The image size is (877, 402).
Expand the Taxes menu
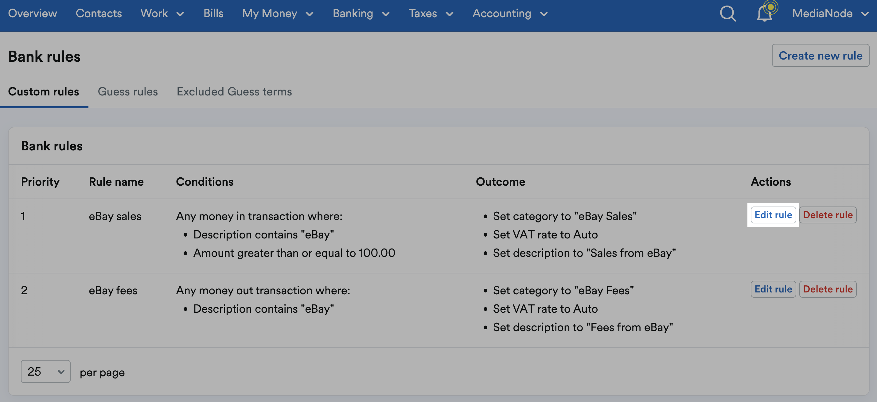[431, 13]
